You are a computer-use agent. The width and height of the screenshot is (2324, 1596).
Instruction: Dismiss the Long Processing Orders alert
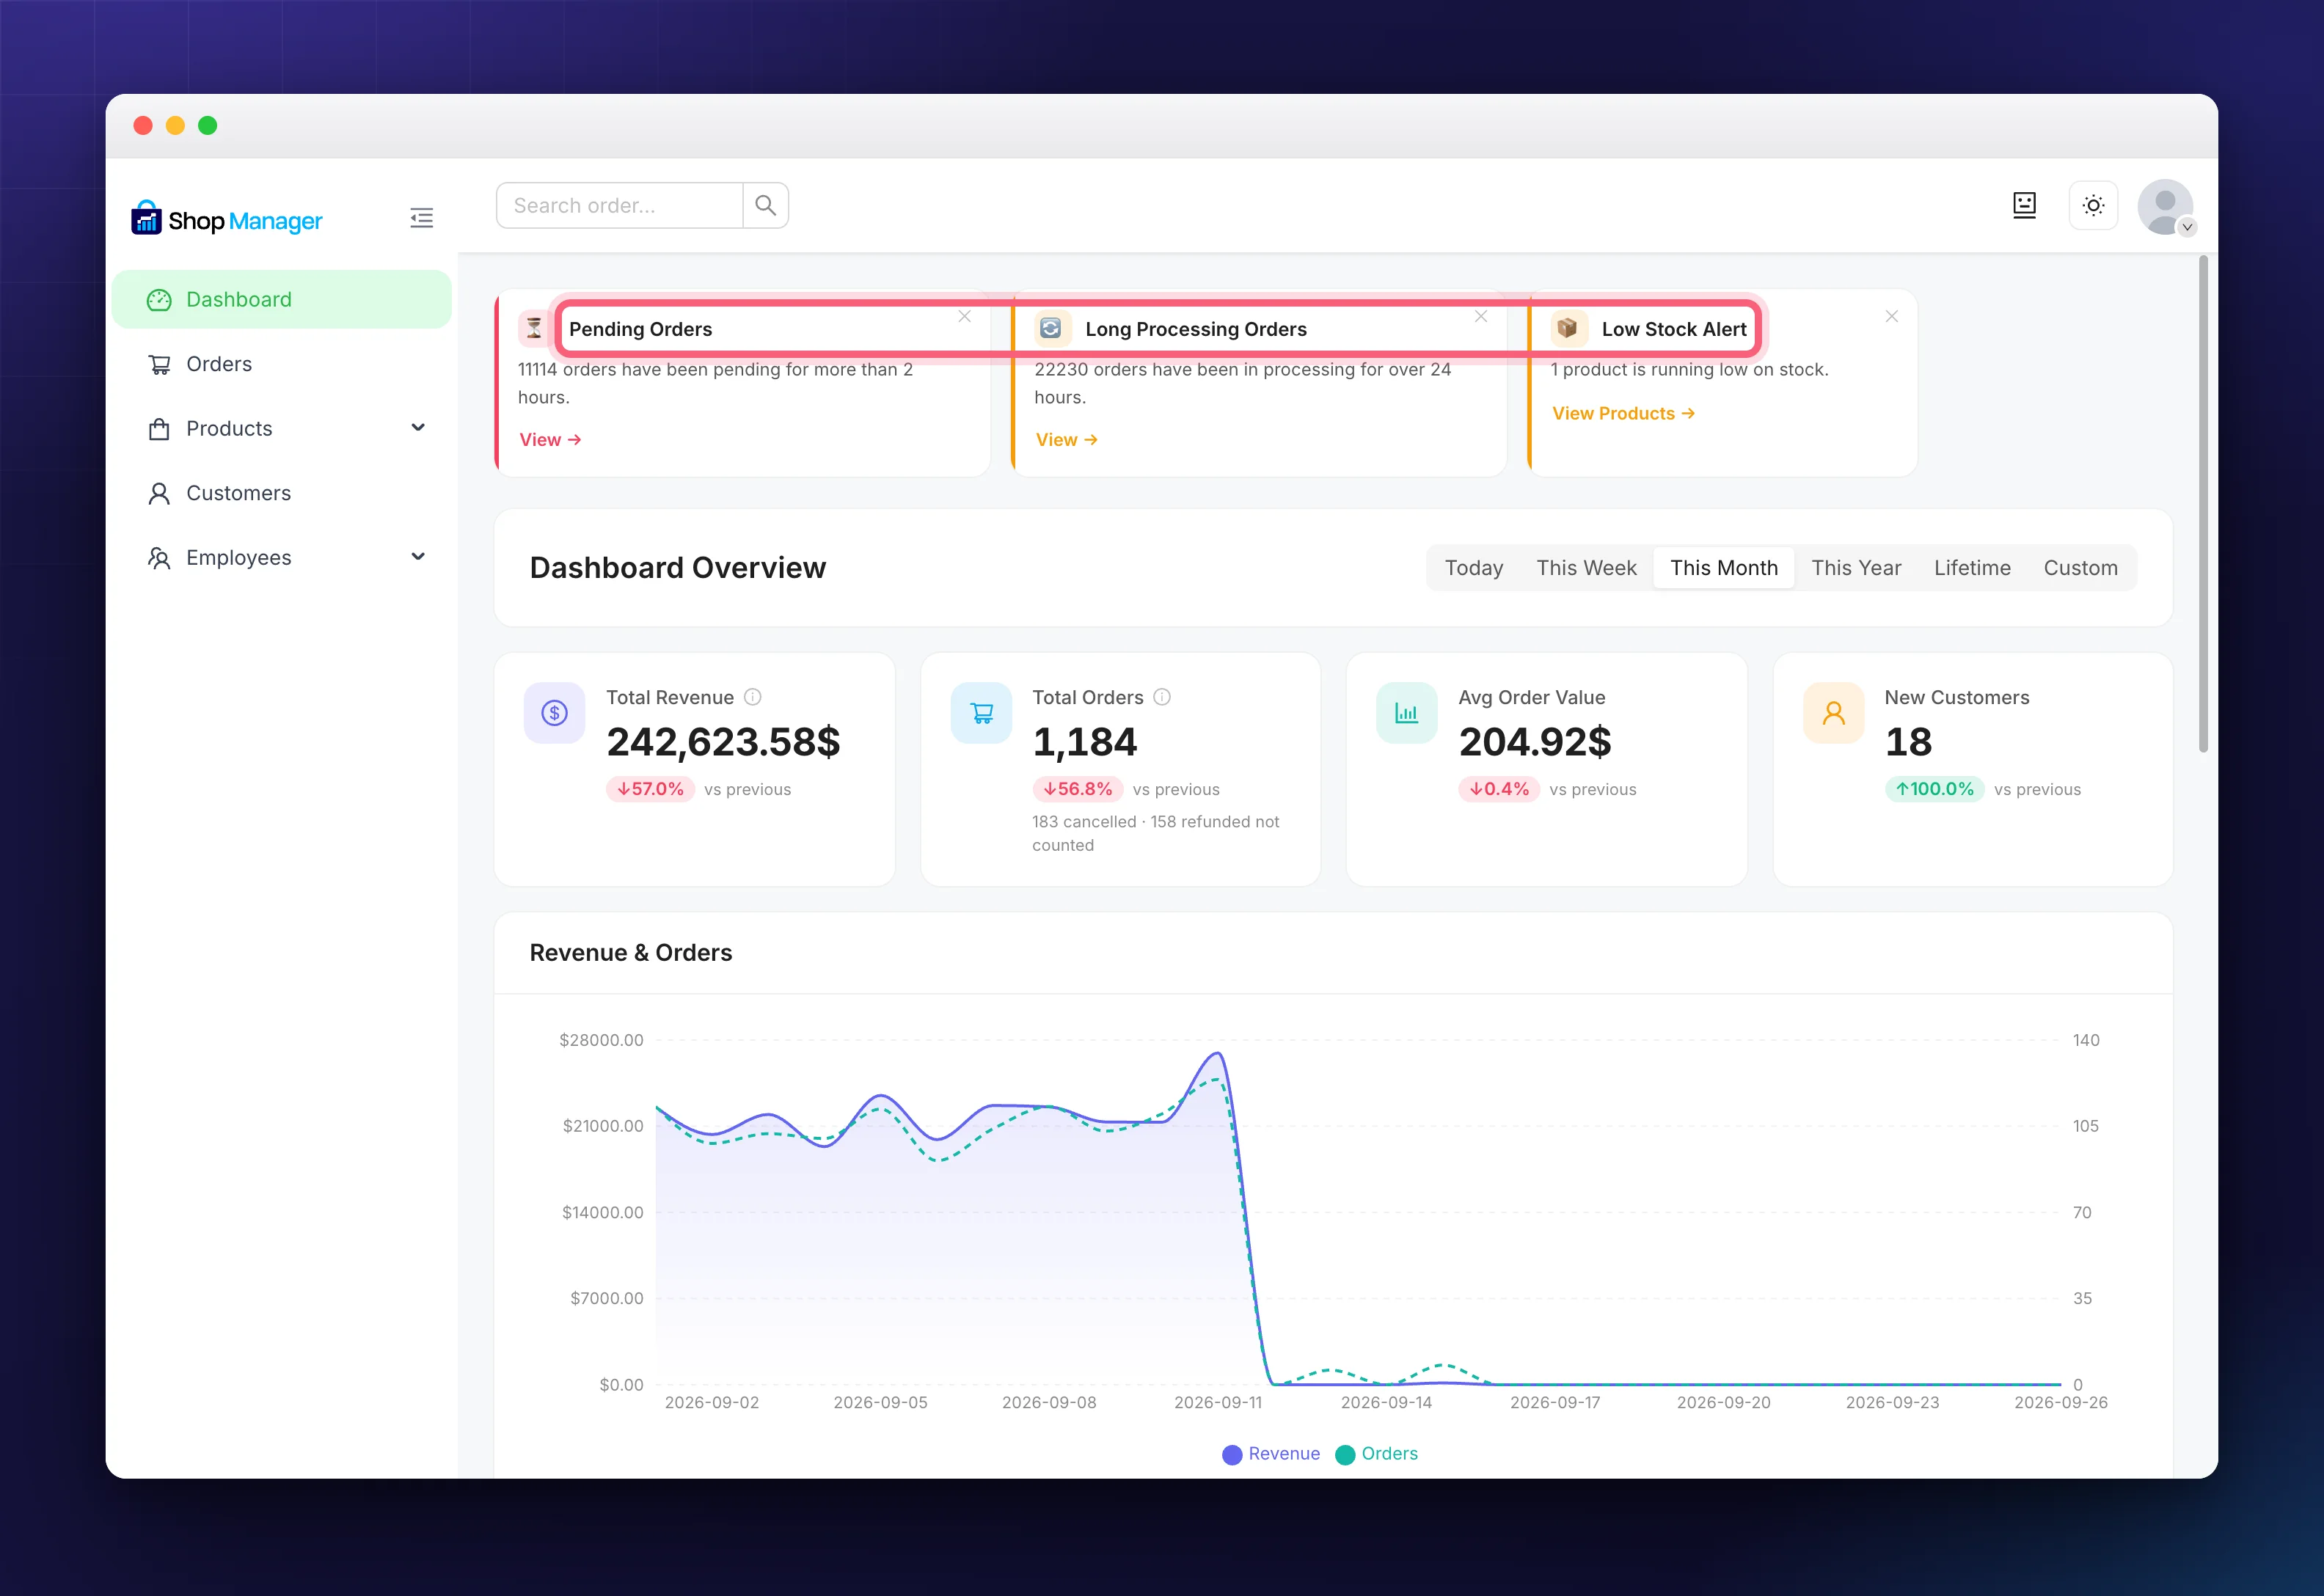click(x=1481, y=316)
